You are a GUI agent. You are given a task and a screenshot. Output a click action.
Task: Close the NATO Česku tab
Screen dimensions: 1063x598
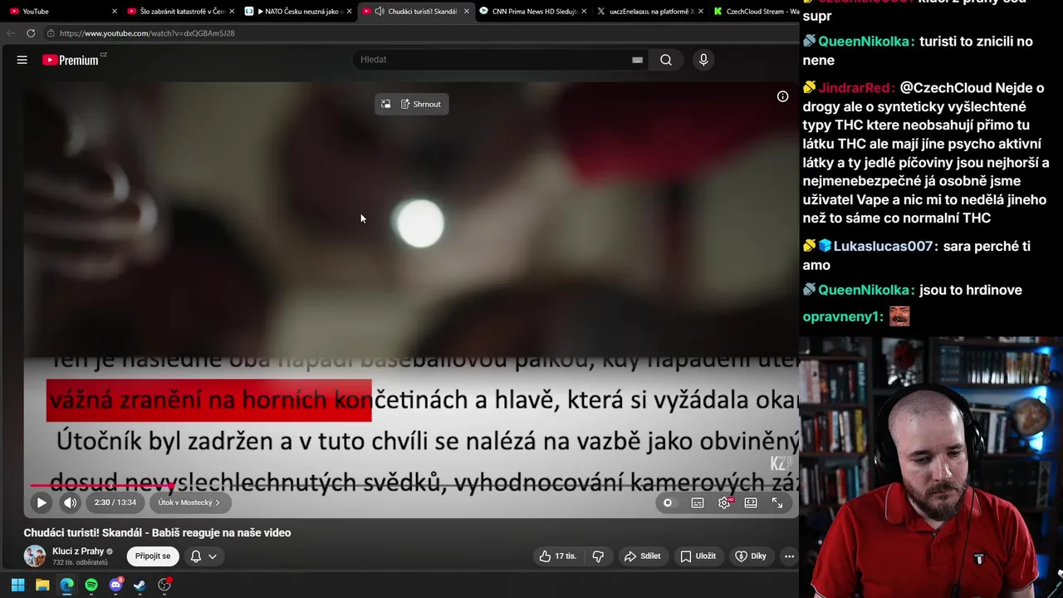[x=350, y=12]
